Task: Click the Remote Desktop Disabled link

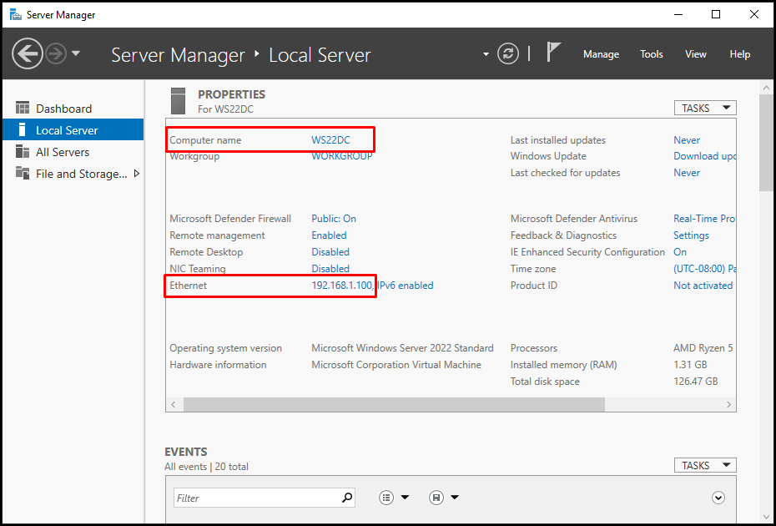Action: point(330,252)
